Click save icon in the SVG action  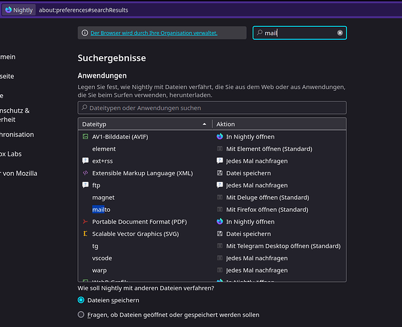click(220, 233)
